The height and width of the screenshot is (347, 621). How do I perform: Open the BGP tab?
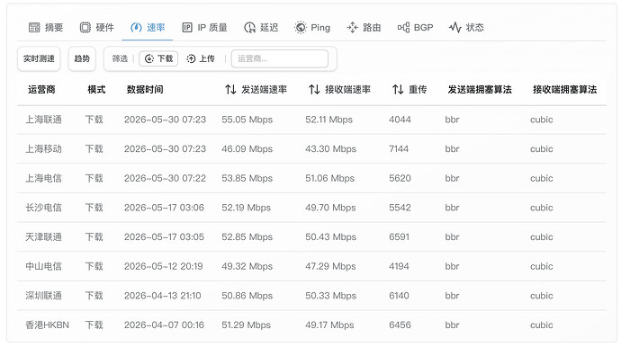(415, 27)
